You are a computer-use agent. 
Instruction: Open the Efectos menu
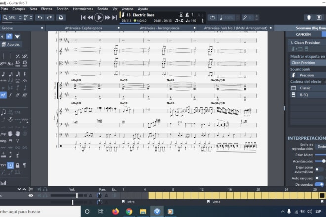pyautogui.click(x=47, y=9)
